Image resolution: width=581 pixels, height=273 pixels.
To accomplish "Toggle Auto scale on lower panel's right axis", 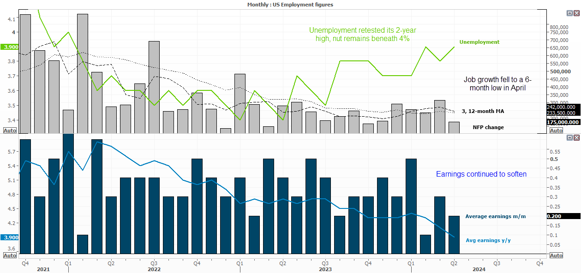I will coord(557,255).
